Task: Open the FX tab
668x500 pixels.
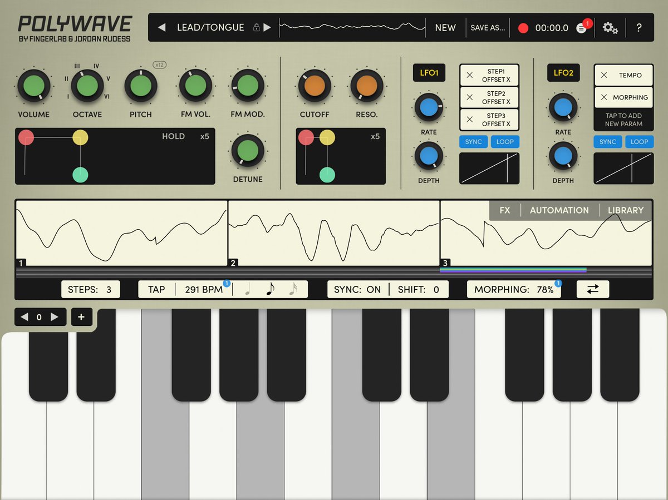Action: click(505, 210)
